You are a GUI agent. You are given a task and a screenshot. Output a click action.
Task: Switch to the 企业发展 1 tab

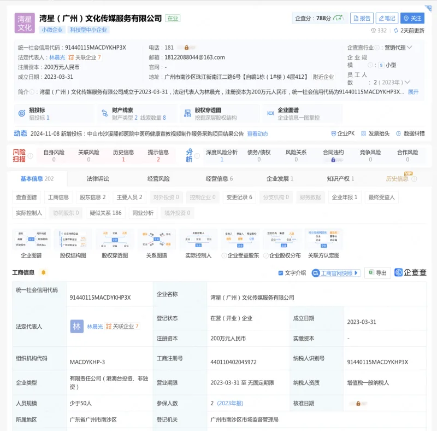pos(280,179)
